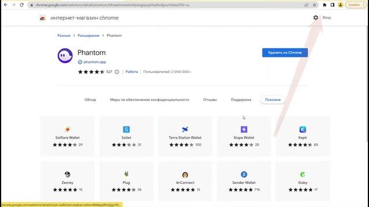Toggle the browser side panel icon
Image resolution: width=369 pixels, height=207 pixels.
(x=333, y=5)
